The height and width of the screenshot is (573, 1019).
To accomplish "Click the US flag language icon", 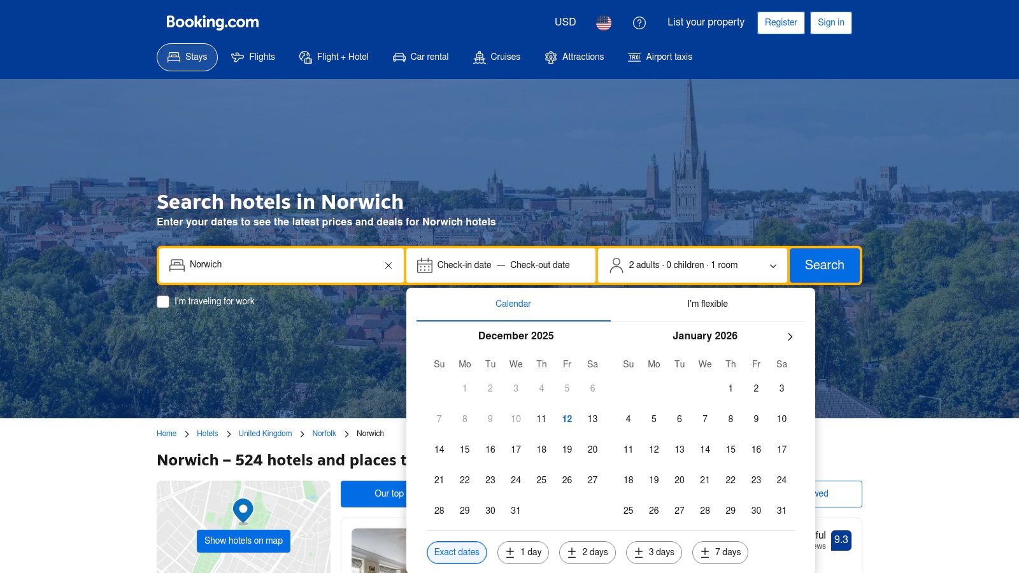I will (x=603, y=23).
